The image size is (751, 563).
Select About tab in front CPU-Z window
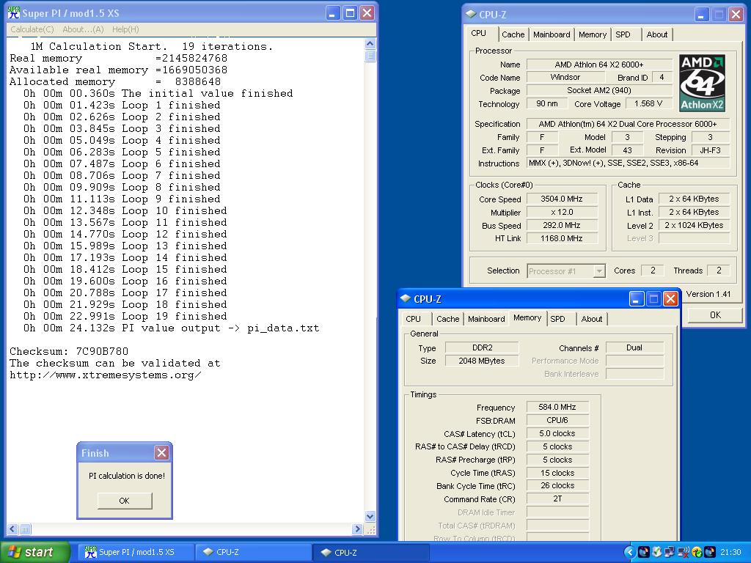coord(592,319)
